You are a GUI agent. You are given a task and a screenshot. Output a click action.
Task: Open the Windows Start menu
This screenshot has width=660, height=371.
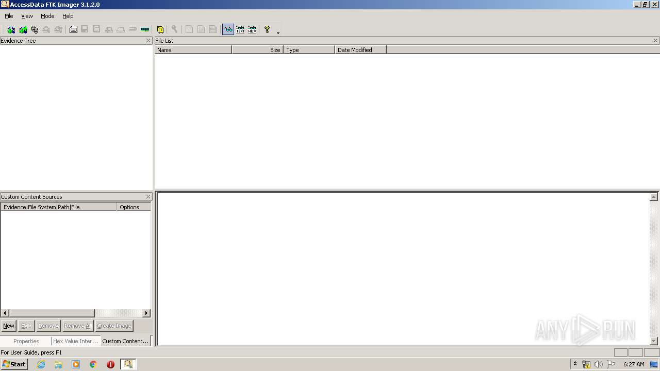click(14, 364)
